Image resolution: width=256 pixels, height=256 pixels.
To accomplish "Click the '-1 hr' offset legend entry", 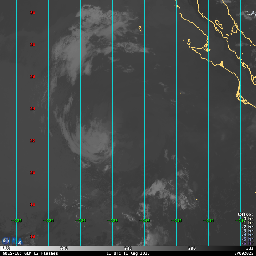I will click(248, 223).
